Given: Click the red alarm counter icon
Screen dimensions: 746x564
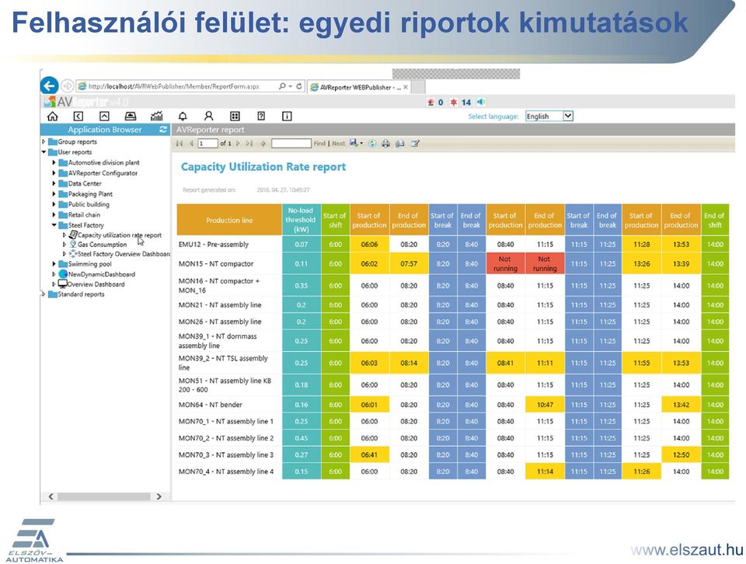Looking at the screenshot, I should click(x=431, y=103).
